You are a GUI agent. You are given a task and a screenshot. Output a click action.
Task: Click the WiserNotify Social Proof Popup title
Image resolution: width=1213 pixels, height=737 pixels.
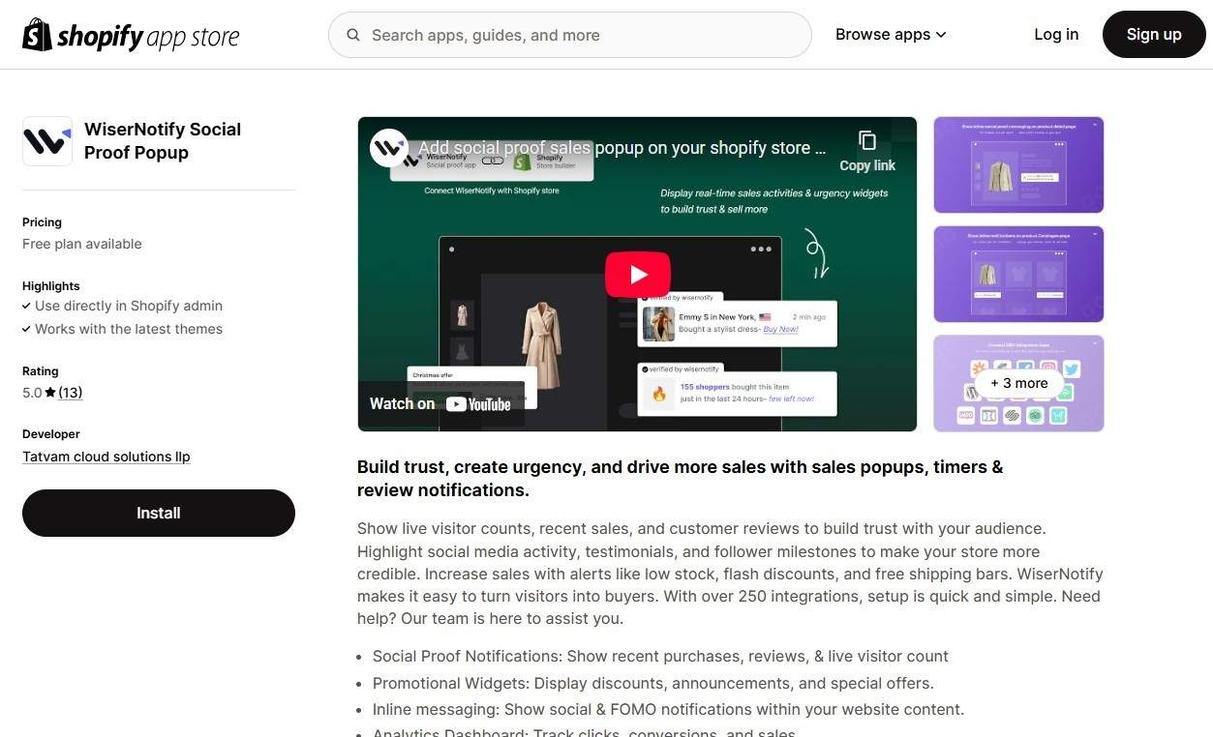point(163,141)
